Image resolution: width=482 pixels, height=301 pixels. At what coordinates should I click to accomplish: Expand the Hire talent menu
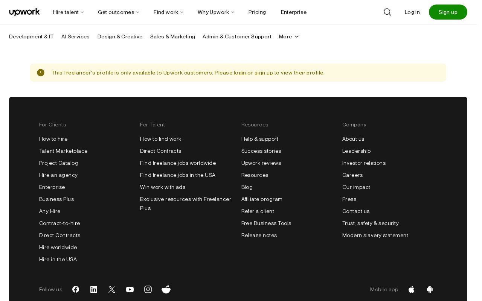pos(69,12)
